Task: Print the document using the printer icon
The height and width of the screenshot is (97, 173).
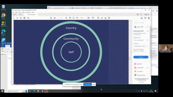Action: [x=25, y=18]
